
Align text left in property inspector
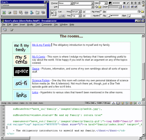click(132, 3)
